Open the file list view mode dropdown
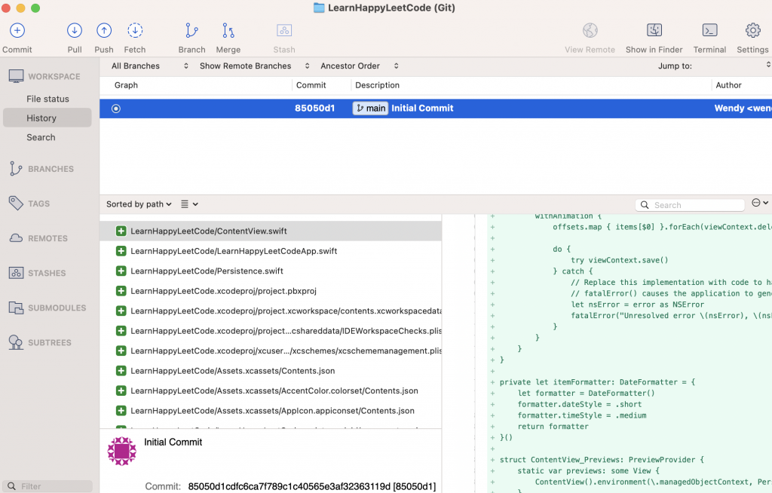The height and width of the screenshot is (493, 772). click(x=189, y=204)
